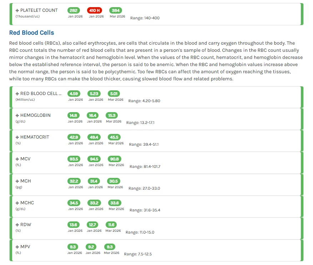Expand the MCH row plus icon
313x265 pixels.
pos(17,181)
